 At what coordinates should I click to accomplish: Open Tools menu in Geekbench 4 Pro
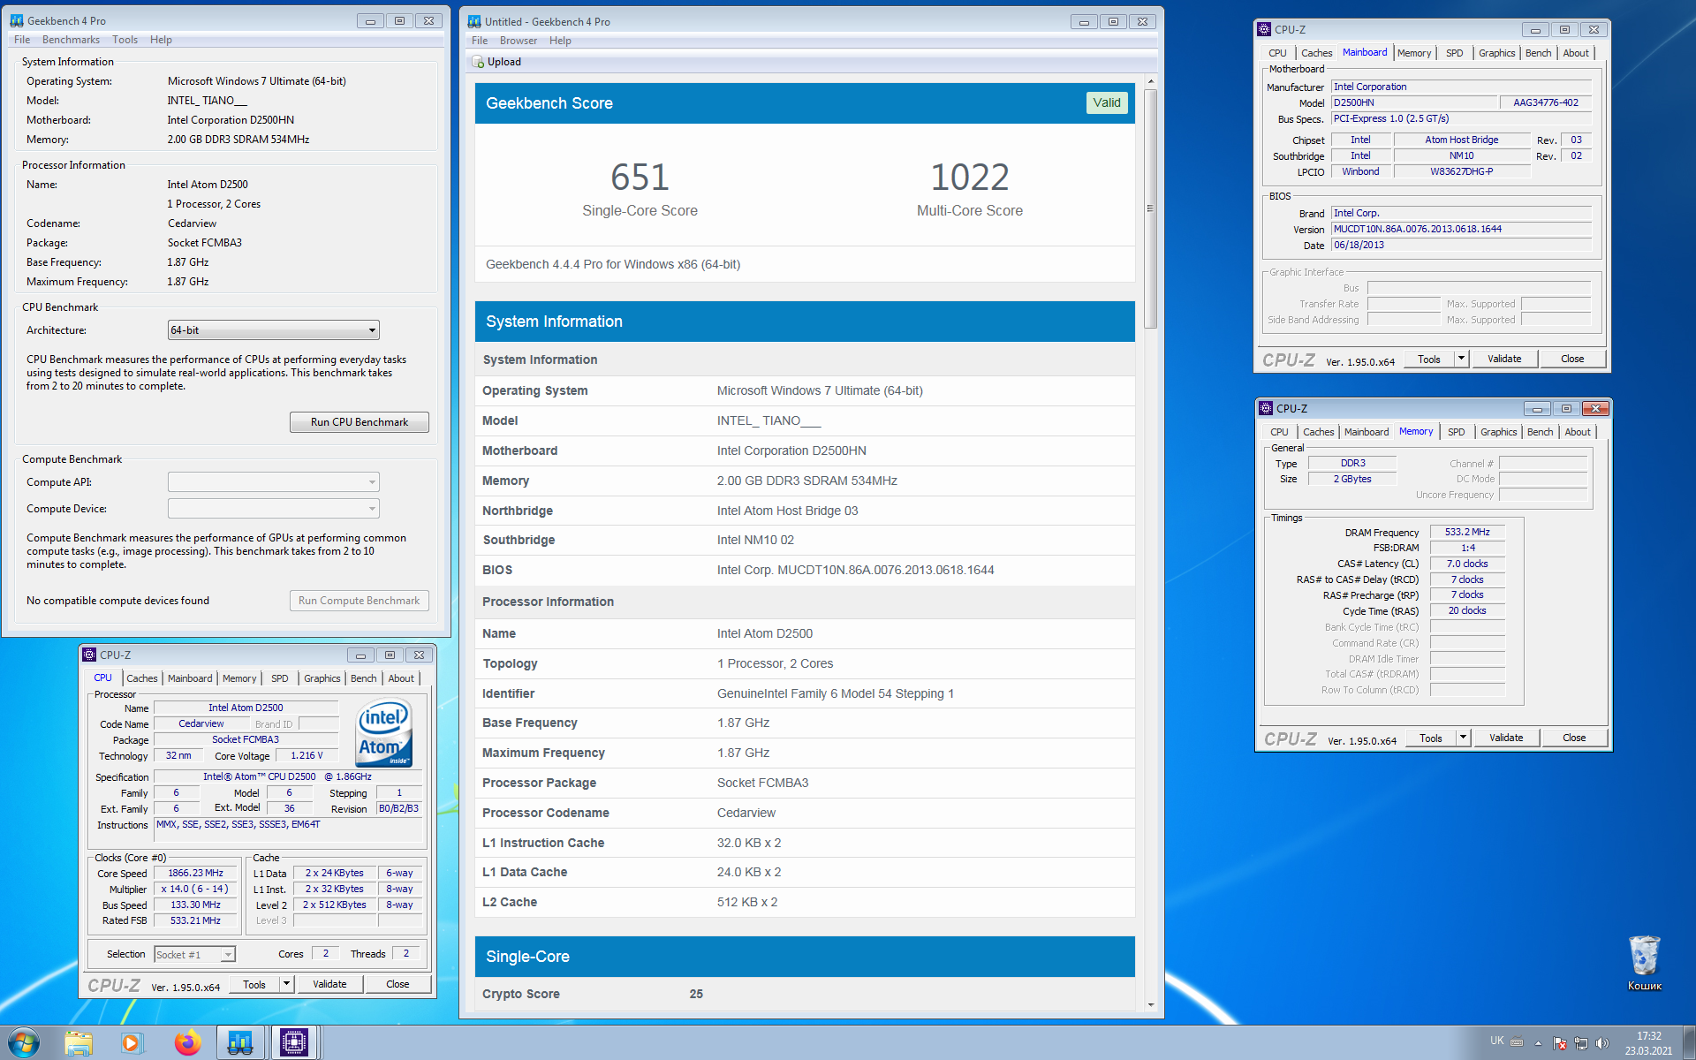pos(125,40)
